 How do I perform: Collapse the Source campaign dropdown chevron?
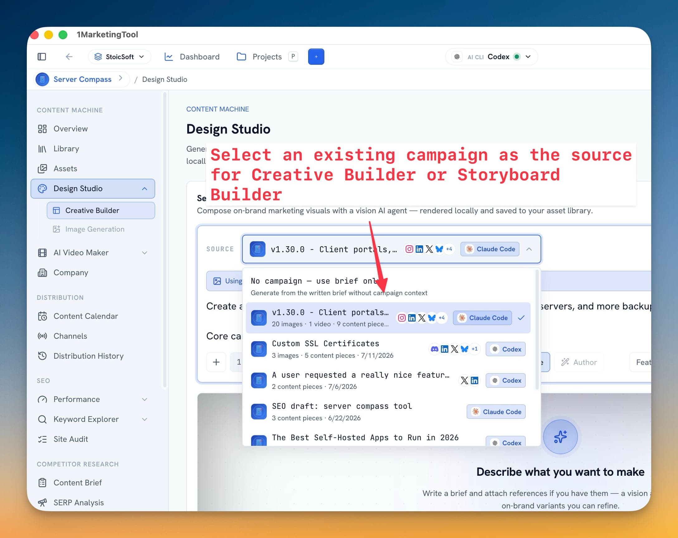529,249
